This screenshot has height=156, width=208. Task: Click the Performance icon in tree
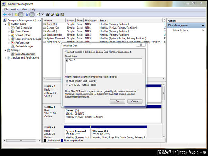tap(12, 42)
